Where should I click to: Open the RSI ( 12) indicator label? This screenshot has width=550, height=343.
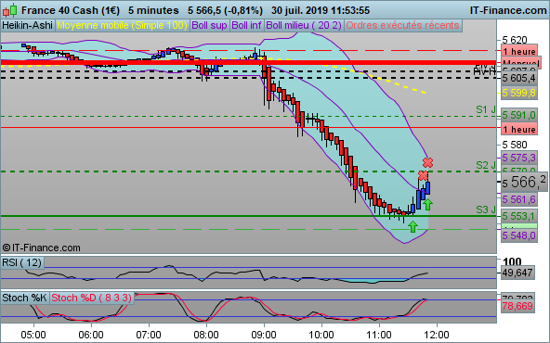click(21, 262)
